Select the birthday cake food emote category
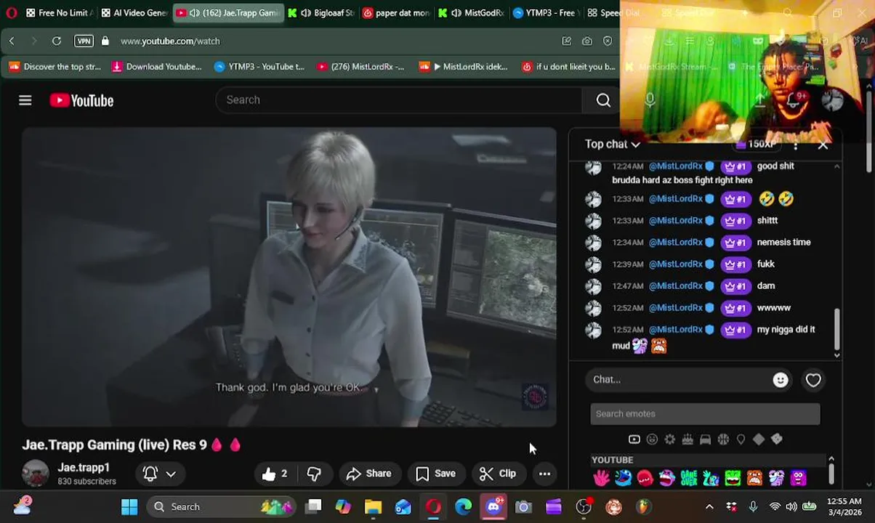Image resolution: width=875 pixels, height=523 pixels. [687, 439]
